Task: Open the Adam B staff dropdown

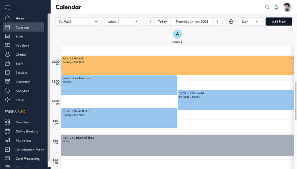Action: coord(122,22)
